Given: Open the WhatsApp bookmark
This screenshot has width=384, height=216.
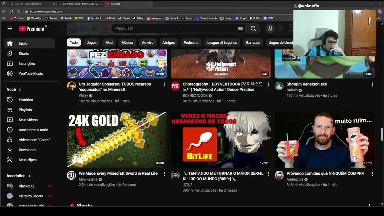Looking at the screenshot, I should pos(34,18).
